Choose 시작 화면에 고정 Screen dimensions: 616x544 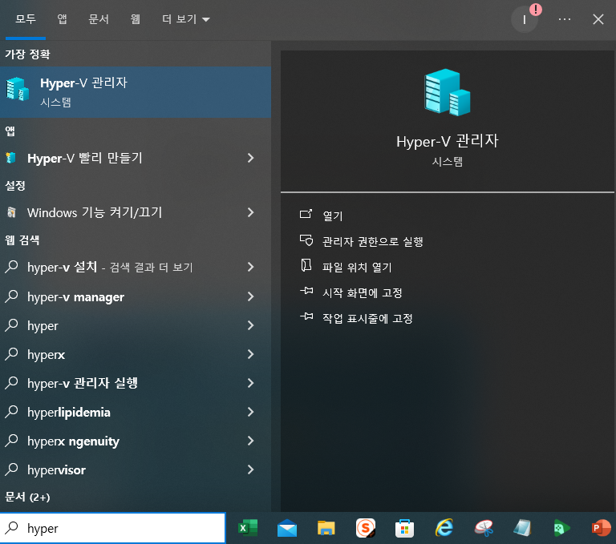click(362, 292)
